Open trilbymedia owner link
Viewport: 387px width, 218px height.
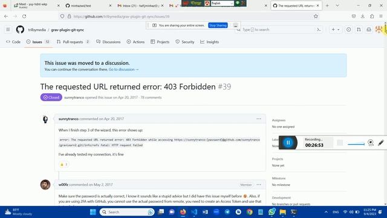37,30
